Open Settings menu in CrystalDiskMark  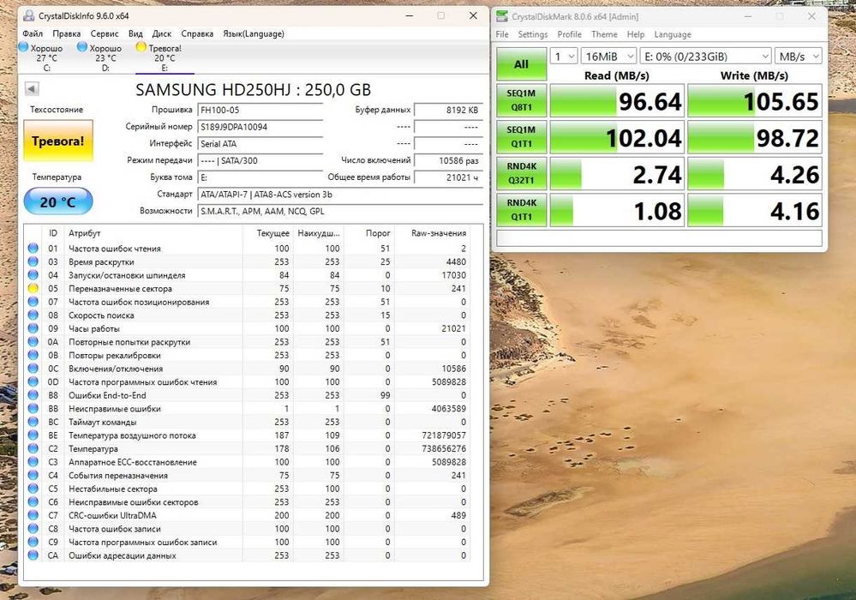533,34
